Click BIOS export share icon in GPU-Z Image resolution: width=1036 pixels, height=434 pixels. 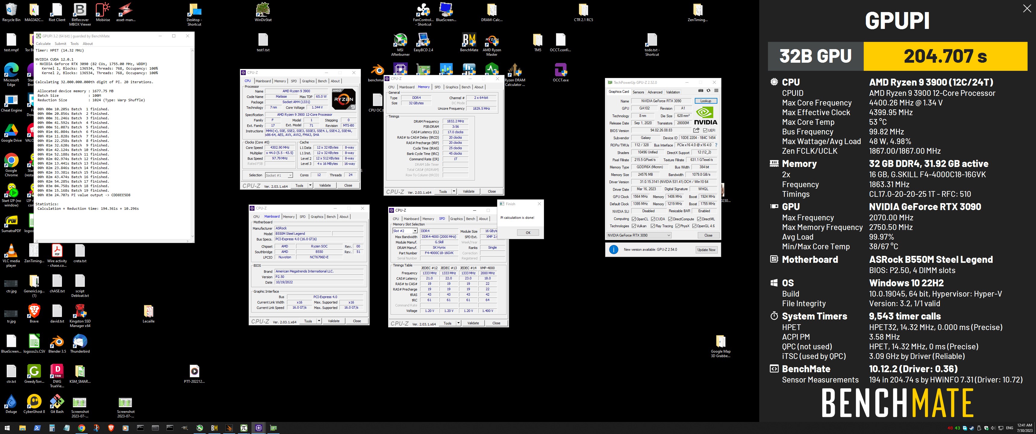tap(696, 130)
